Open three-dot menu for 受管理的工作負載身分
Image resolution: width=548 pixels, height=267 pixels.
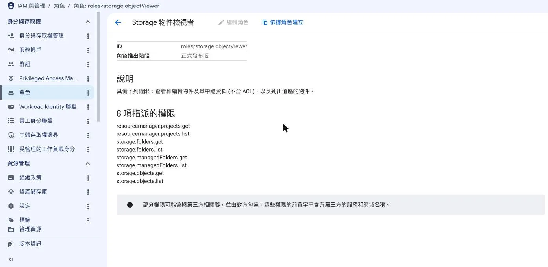[x=88, y=149]
